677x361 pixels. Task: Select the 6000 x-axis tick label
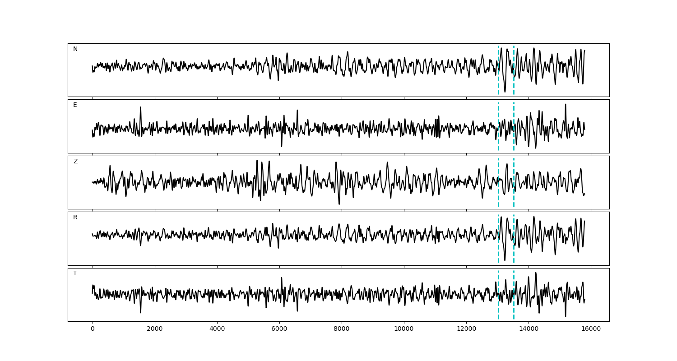pyautogui.click(x=279, y=329)
